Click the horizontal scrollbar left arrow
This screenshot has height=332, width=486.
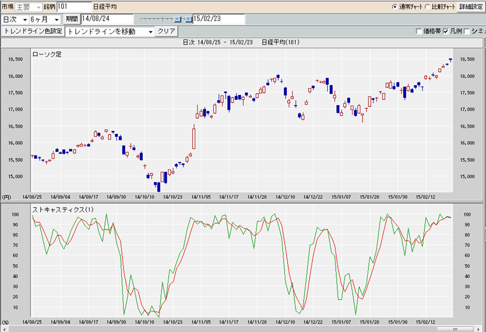4,329
